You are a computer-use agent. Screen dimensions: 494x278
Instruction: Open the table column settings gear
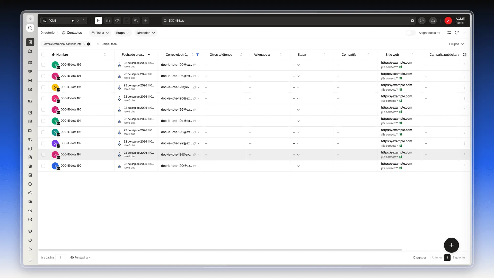(465, 55)
